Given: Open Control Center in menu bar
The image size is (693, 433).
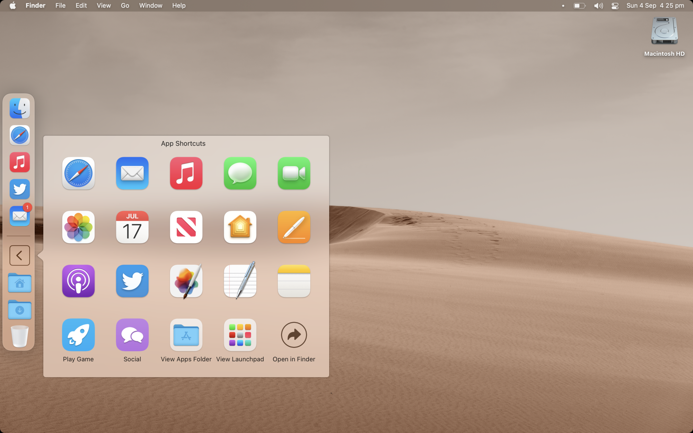Looking at the screenshot, I should click(x=615, y=6).
